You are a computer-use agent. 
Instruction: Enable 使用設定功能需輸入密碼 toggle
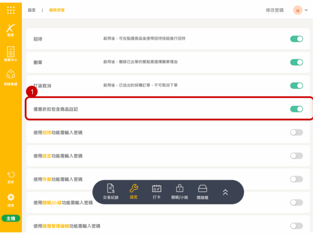(296, 156)
